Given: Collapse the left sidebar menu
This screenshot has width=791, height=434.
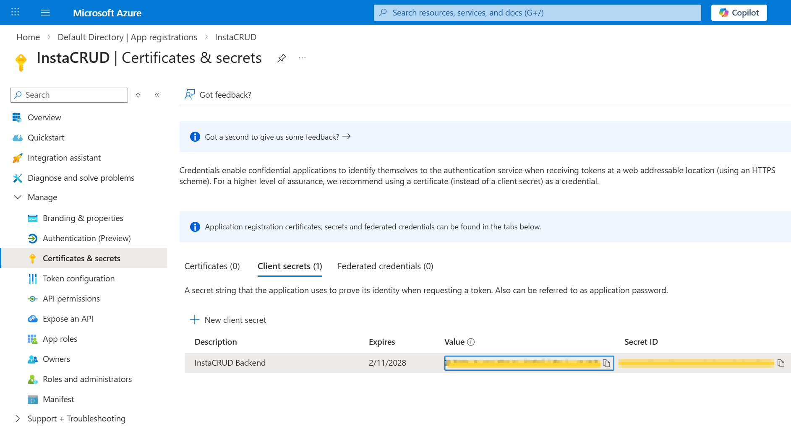Looking at the screenshot, I should (157, 95).
